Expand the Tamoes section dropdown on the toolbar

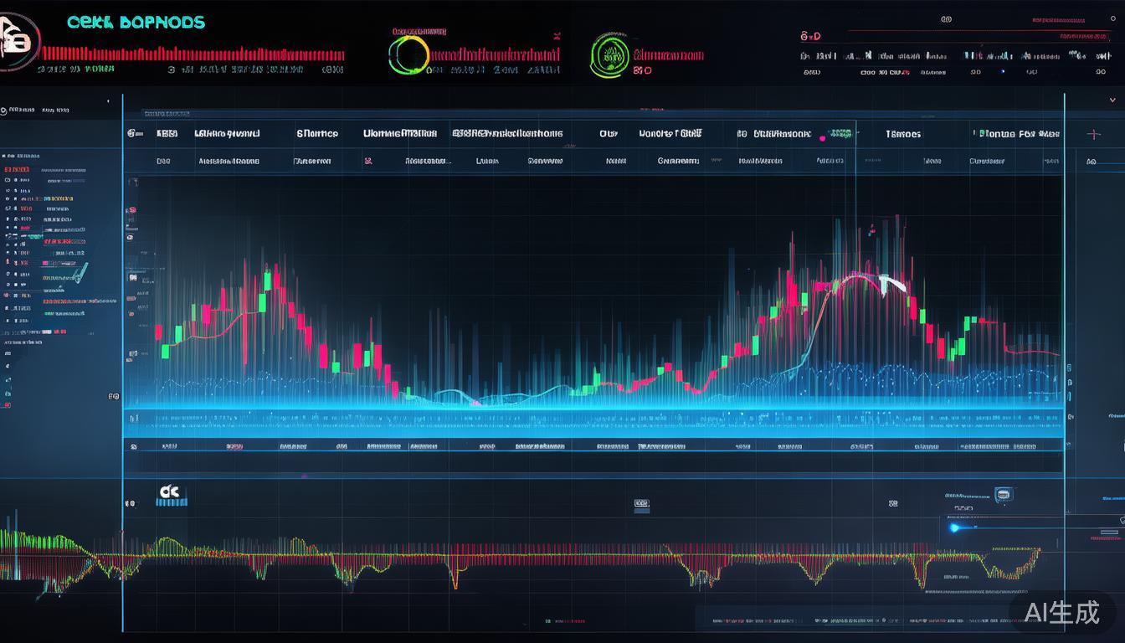tap(902, 133)
